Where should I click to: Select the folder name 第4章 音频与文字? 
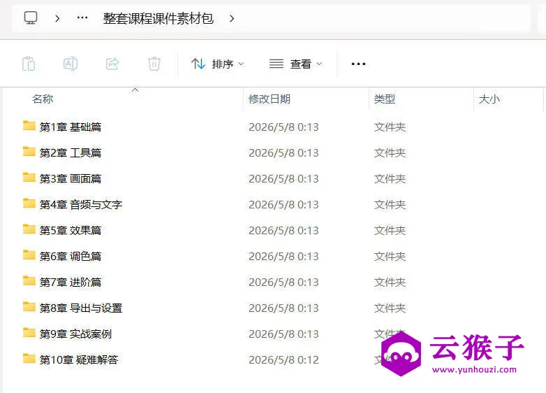coord(81,204)
